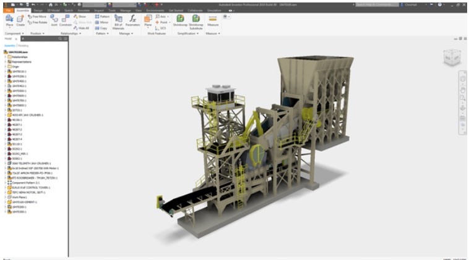Switch to the Collaborate ribbon tab

click(x=195, y=10)
